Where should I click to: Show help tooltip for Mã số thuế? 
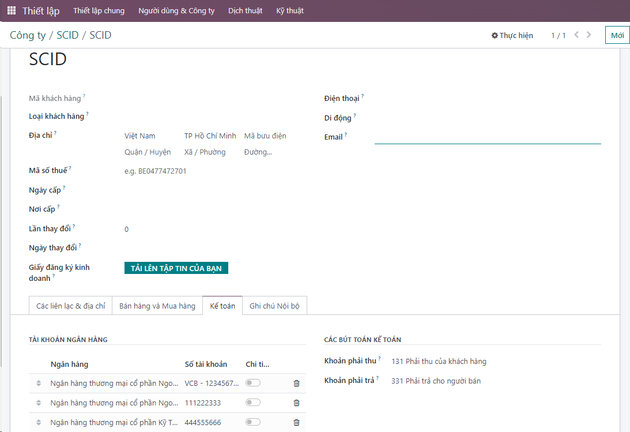[x=70, y=168]
